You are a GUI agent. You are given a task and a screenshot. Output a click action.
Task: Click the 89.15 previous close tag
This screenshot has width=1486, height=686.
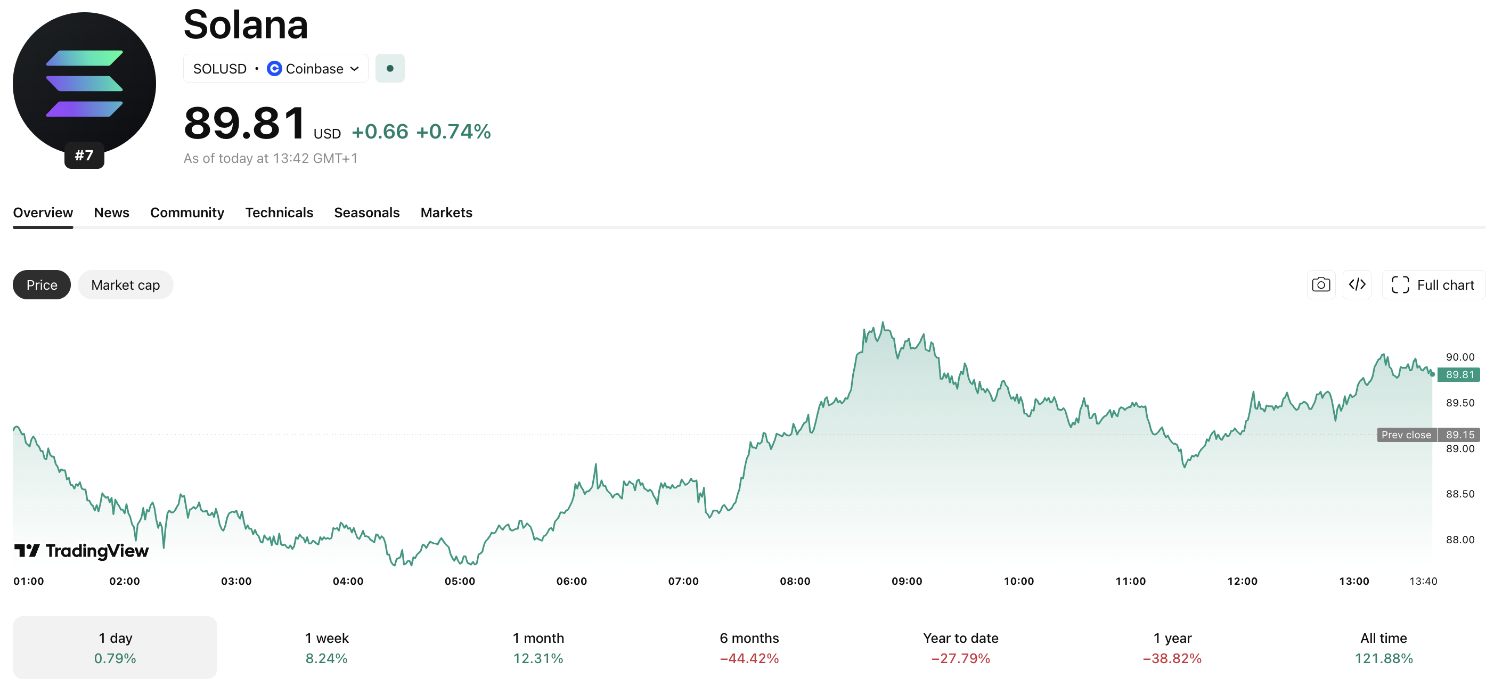point(1459,435)
